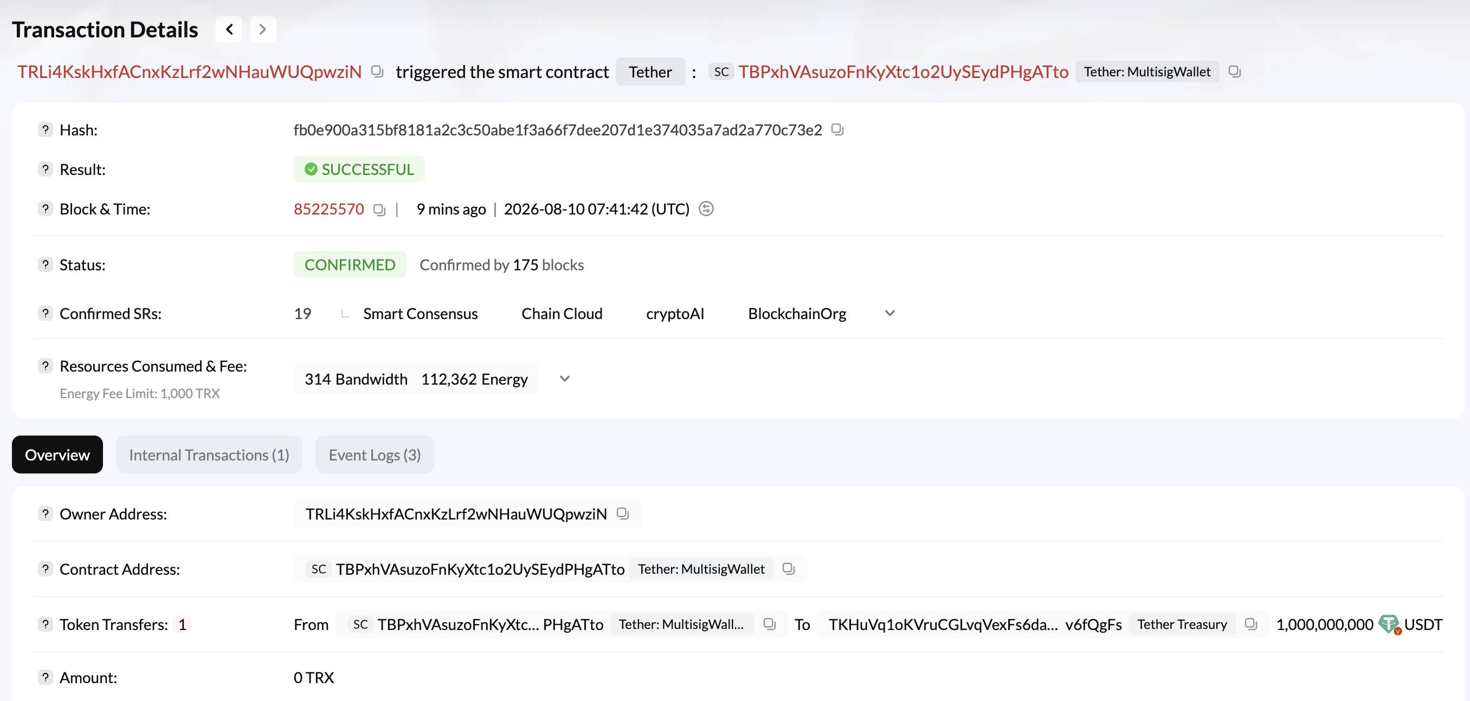Go to previous transaction arrow
Image resolution: width=1470 pixels, height=701 pixels.
[x=229, y=29]
